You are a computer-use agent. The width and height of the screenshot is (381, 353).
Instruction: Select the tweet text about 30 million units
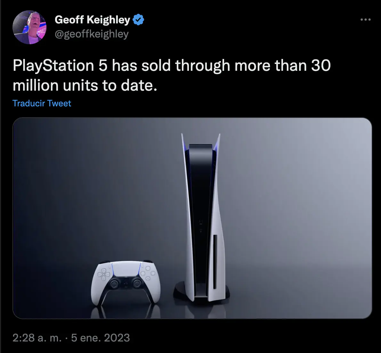[x=172, y=75]
